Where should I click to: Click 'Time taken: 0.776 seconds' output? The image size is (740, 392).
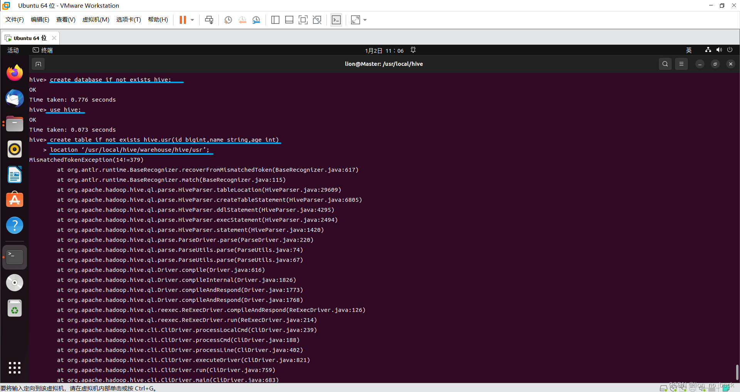pyautogui.click(x=72, y=100)
